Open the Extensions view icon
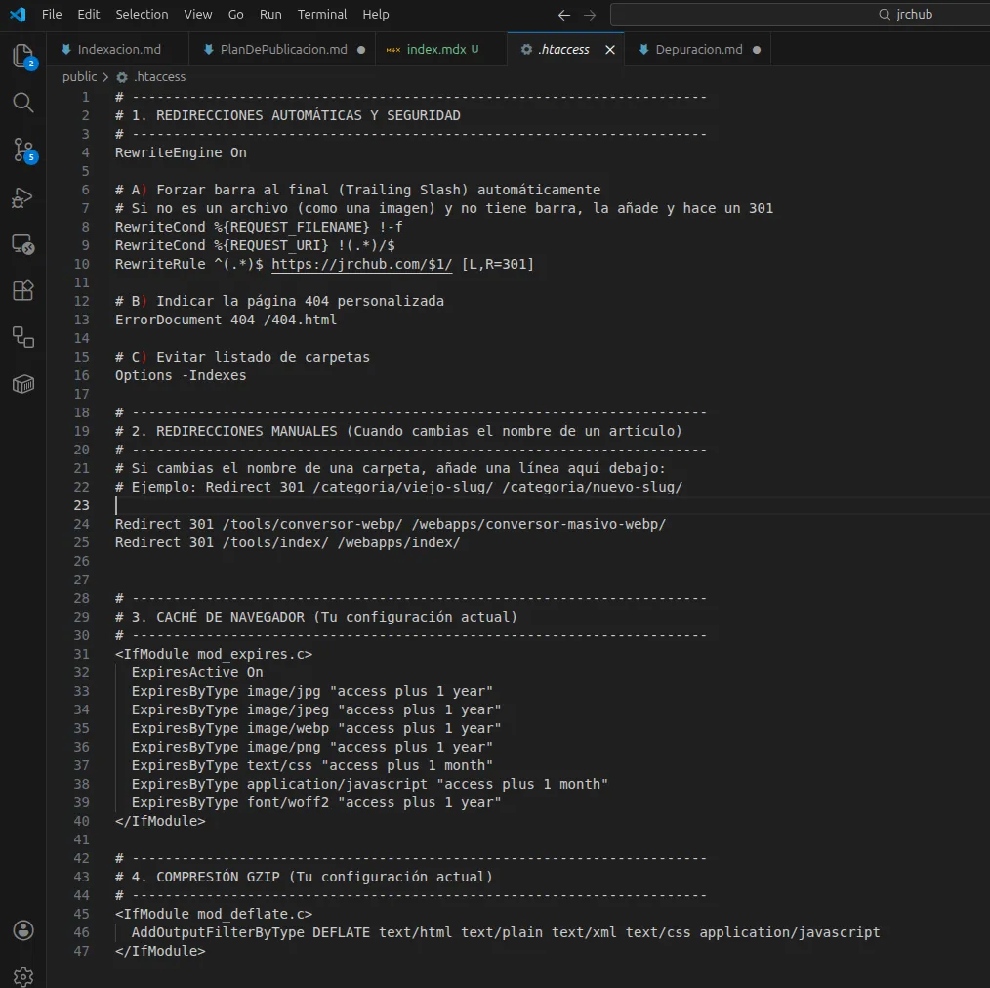990x988 pixels. 23,291
